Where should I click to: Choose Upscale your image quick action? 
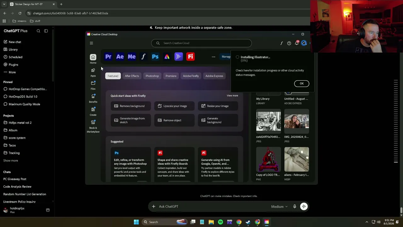point(174,106)
